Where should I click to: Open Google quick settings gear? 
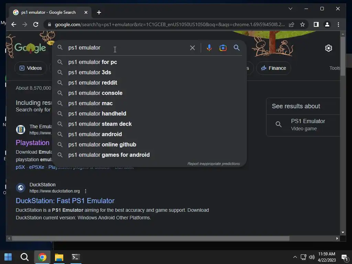pyautogui.click(x=328, y=48)
